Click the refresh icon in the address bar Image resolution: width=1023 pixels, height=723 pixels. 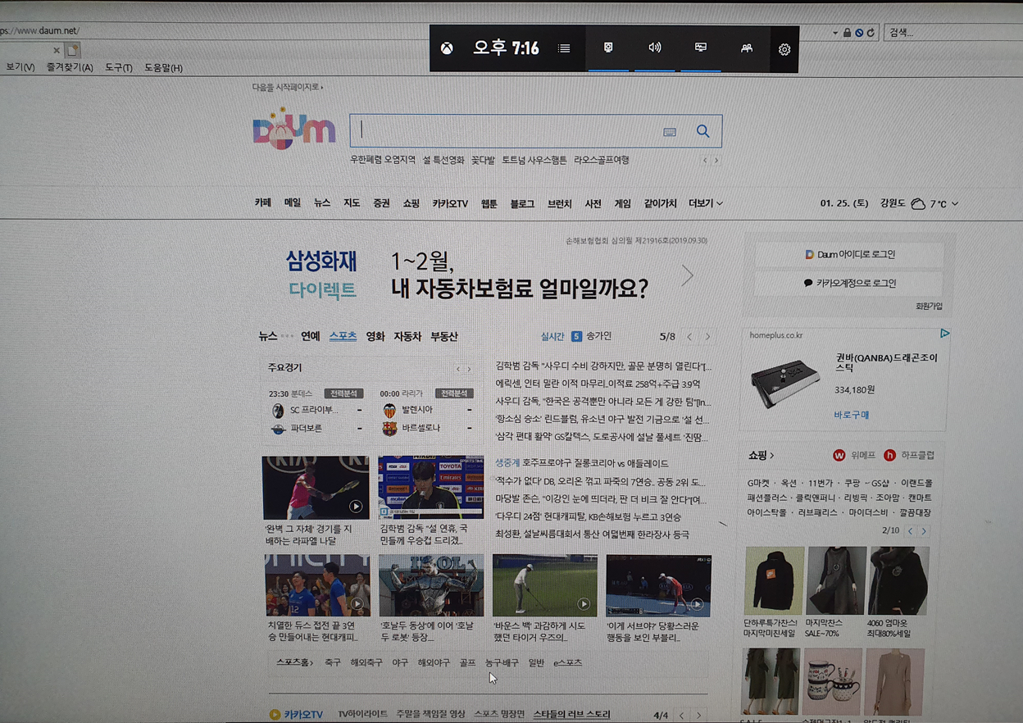[871, 33]
